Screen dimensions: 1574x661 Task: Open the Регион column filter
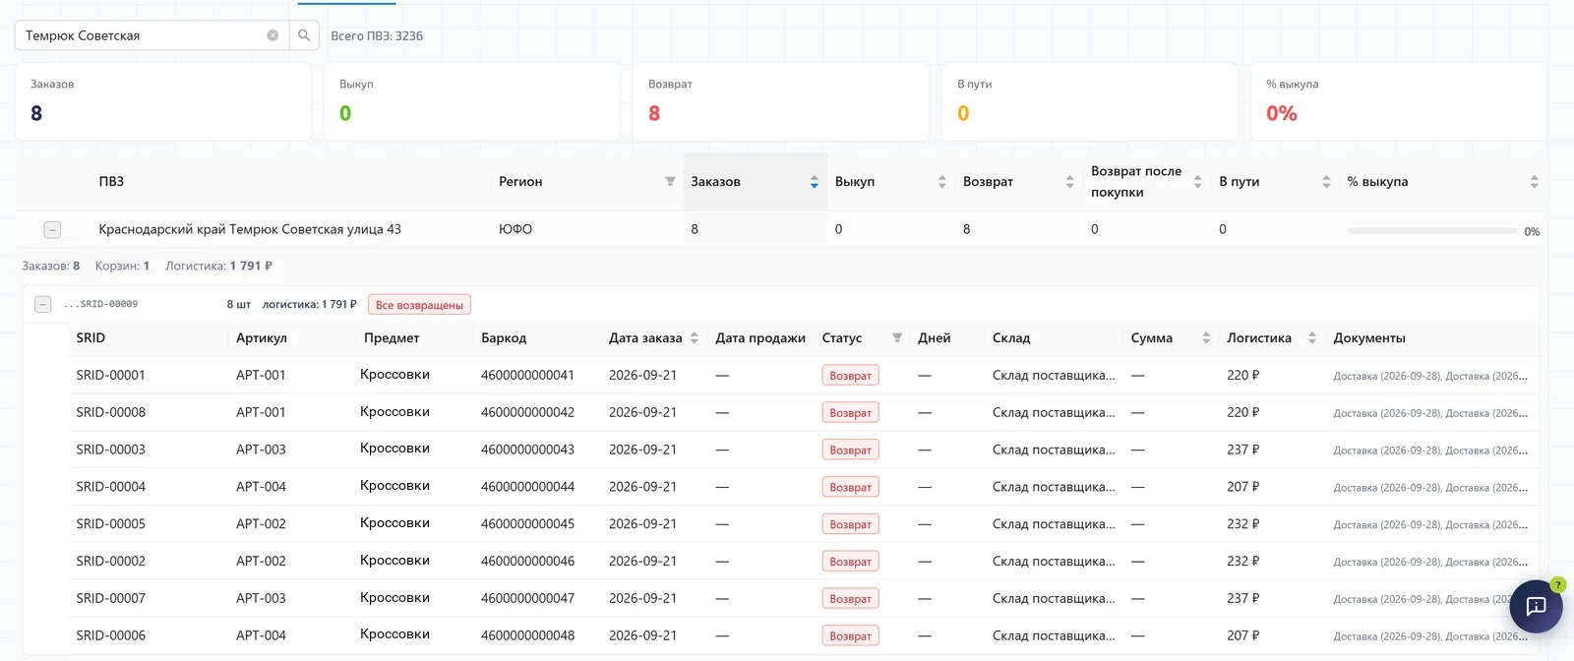pyautogui.click(x=670, y=182)
